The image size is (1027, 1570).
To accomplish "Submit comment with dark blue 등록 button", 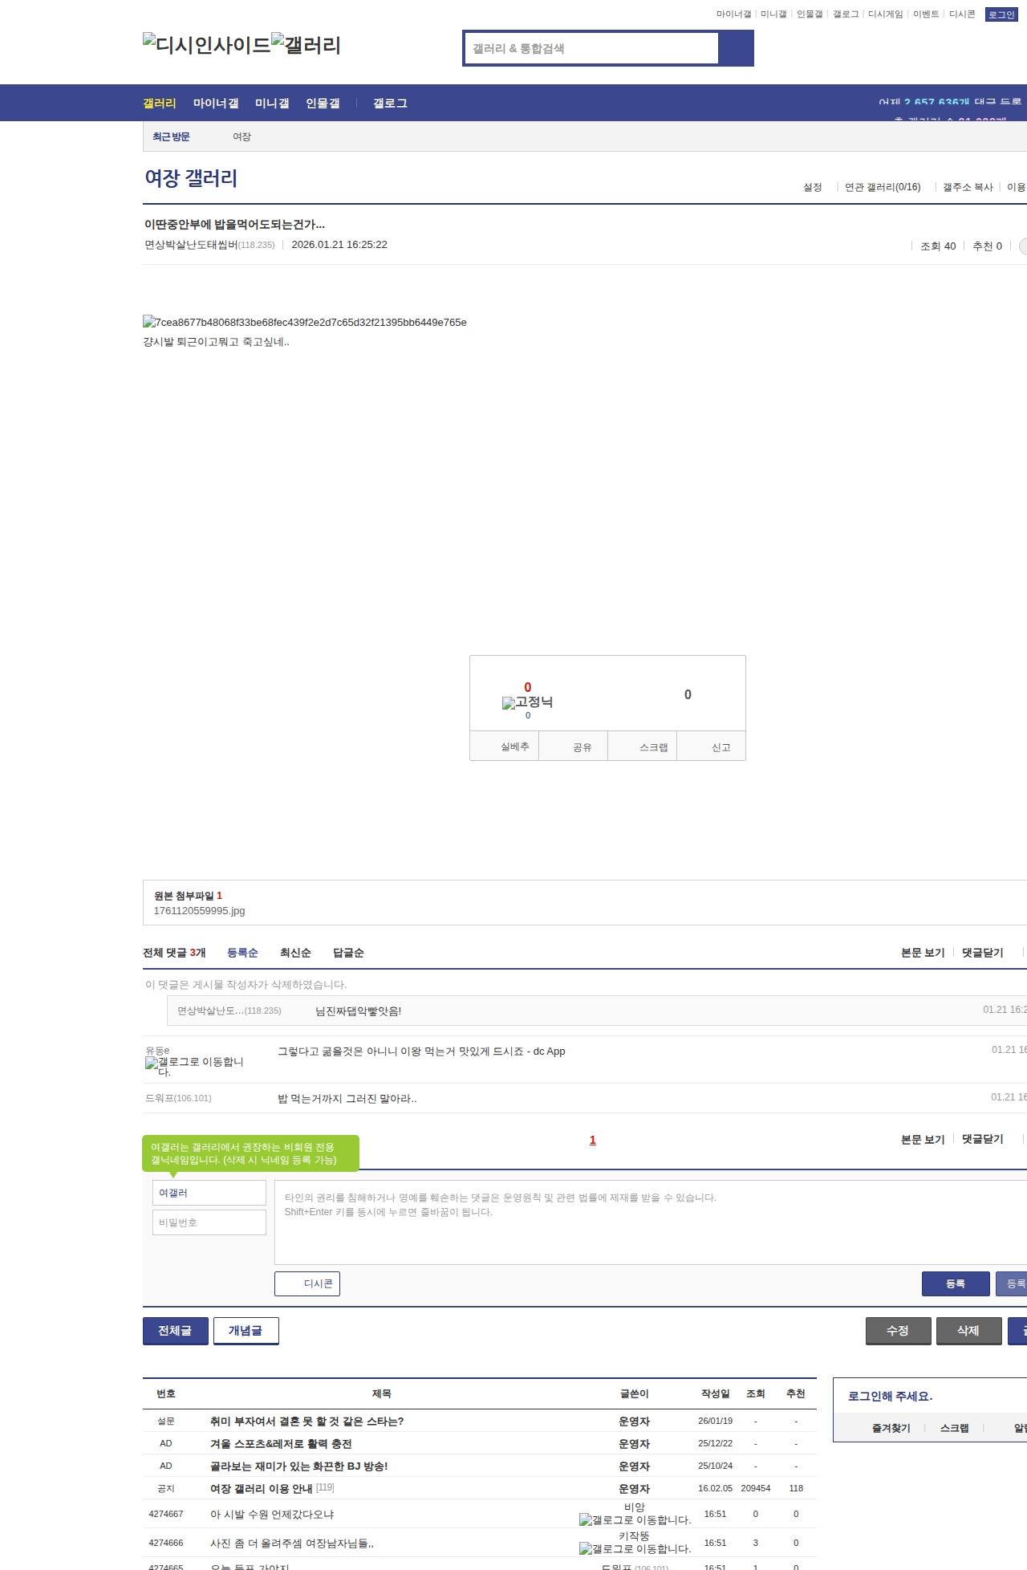I will (x=956, y=1283).
